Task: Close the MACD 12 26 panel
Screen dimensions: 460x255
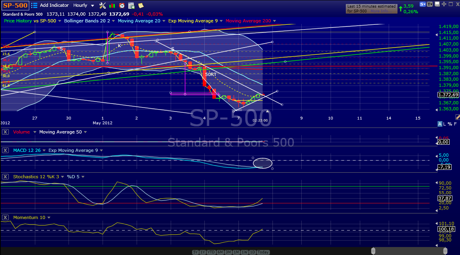Action: [x=5, y=150]
